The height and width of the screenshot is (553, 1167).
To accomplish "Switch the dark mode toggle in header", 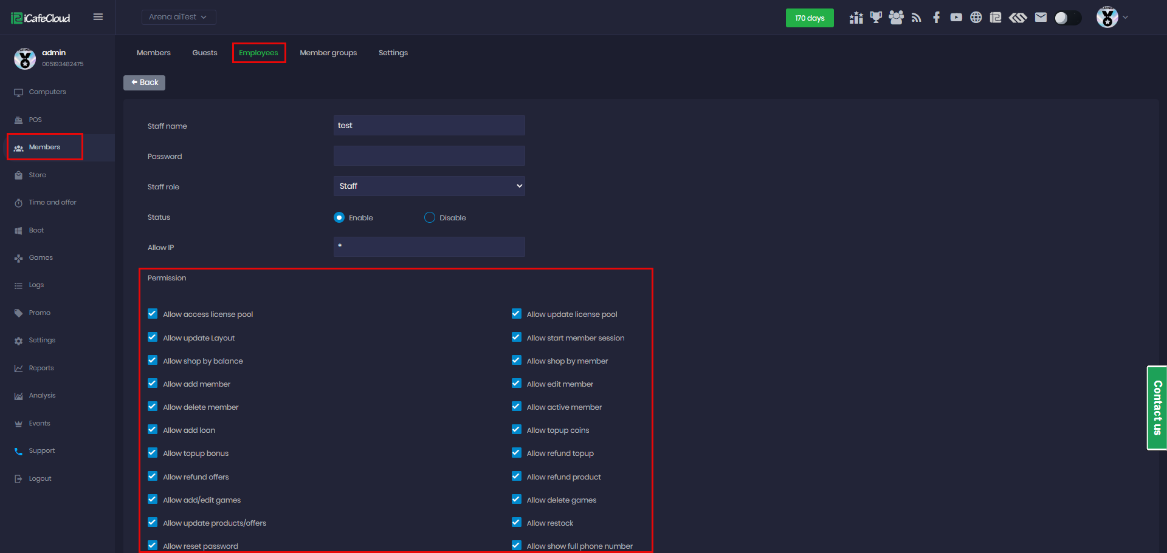I will 1067,18.
